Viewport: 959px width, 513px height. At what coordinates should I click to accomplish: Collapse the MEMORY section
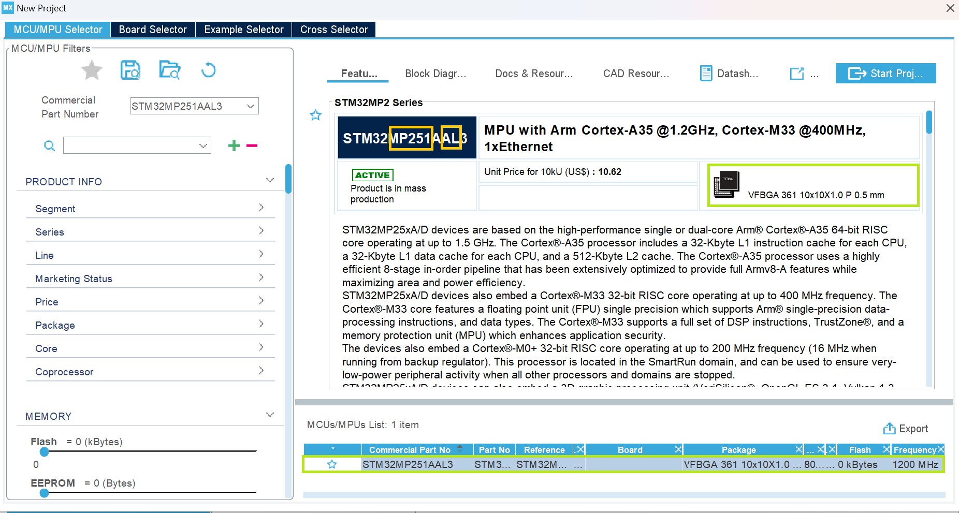click(270, 415)
